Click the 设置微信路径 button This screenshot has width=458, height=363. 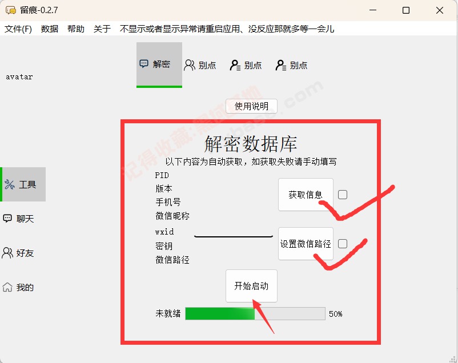(306, 244)
